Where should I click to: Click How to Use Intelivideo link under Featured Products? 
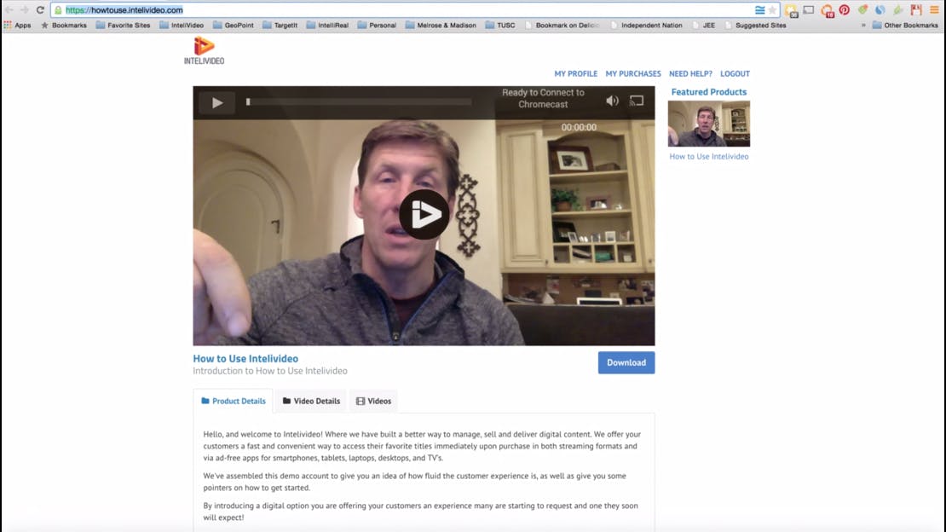pyautogui.click(x=709, y=156)
